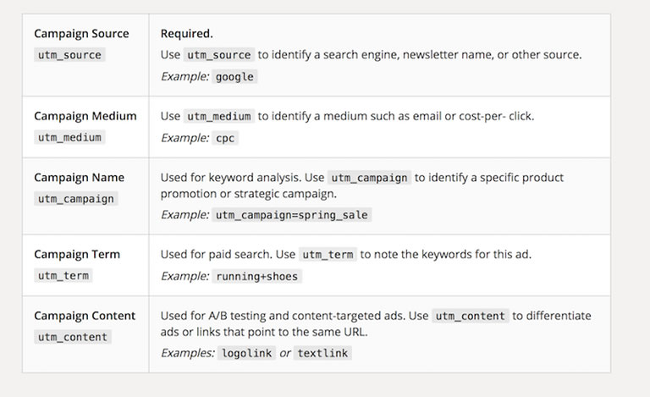The width and height of the screenshot is (650, 397).
Task: Click the Campaign Content heading
Action: [85, 316]
